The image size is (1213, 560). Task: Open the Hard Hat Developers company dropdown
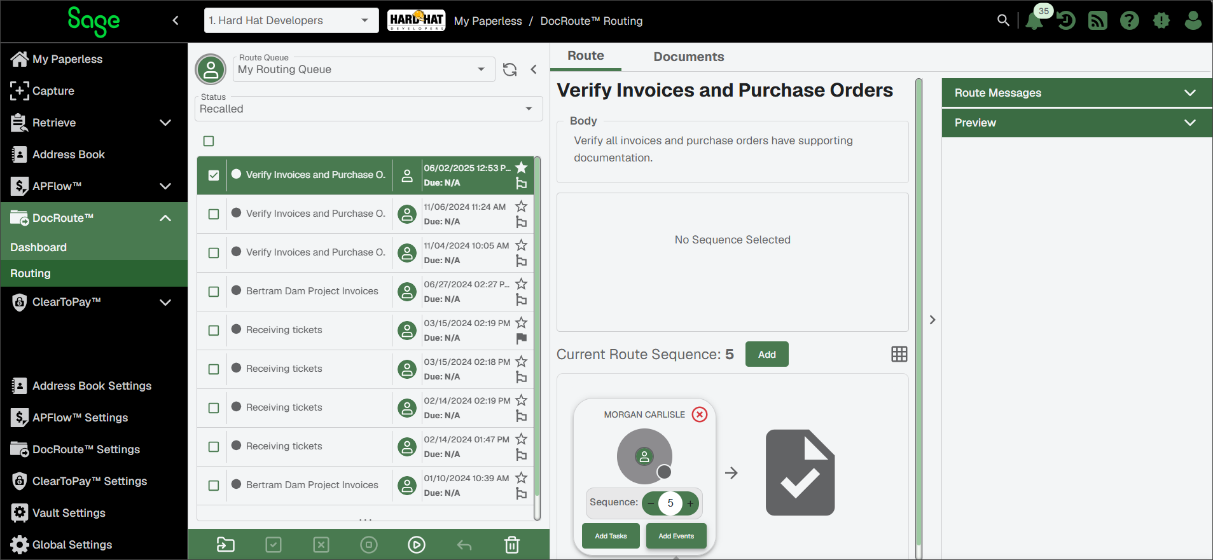coord(291,20)
